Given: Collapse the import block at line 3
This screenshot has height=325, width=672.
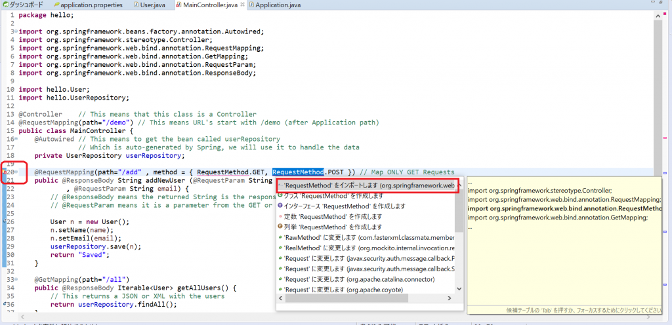Looking at the screenshot, I should point(16,31).
